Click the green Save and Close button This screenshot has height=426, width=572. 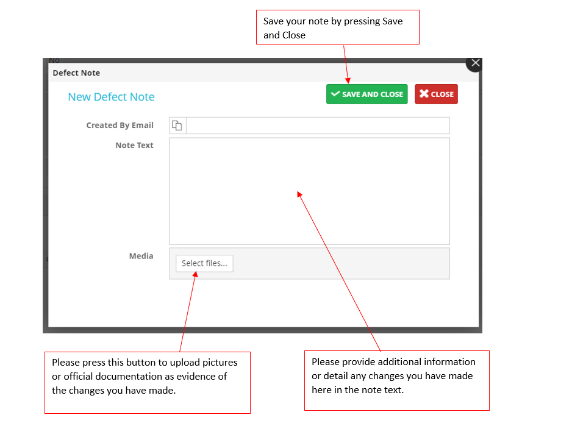point(366,94)
